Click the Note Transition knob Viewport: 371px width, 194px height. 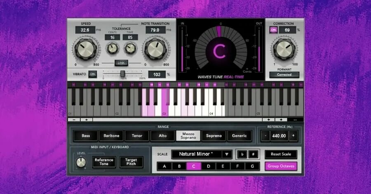pyautogui.click(x=155, y=49)
